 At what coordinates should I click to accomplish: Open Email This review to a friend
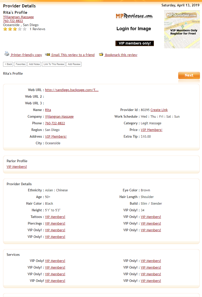point(73,55)
